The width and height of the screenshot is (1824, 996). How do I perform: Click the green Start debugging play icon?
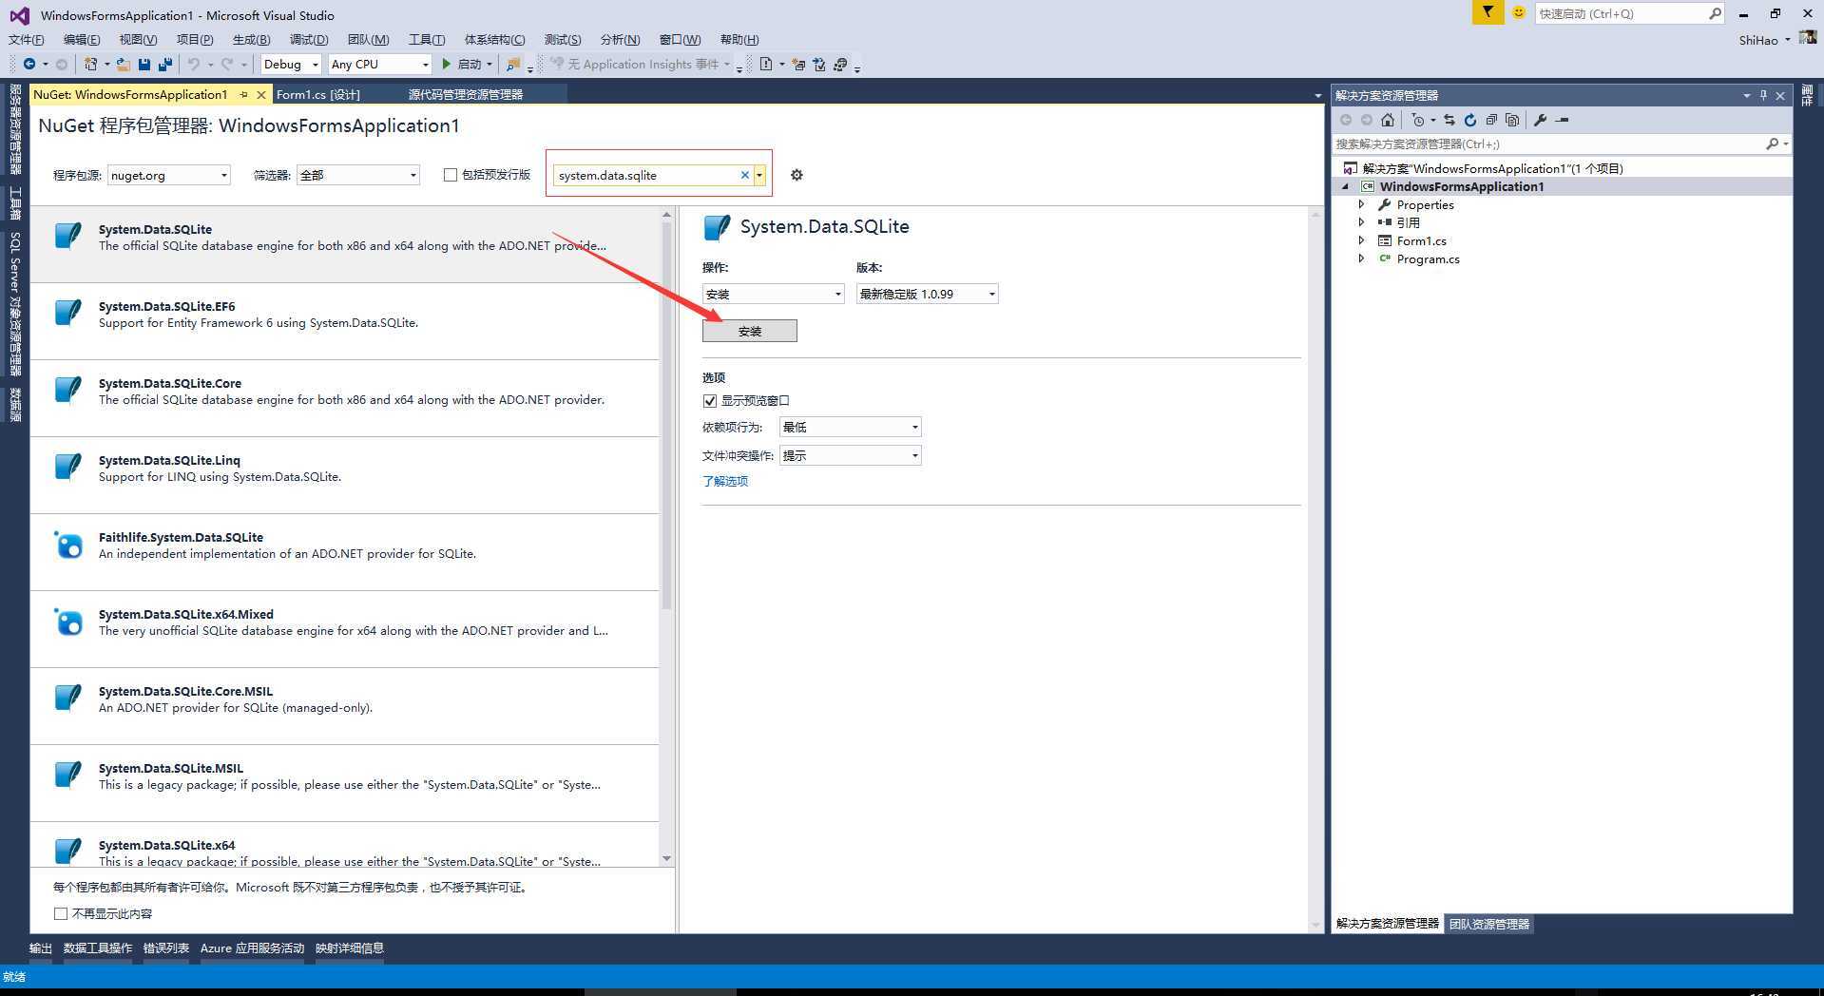click(x=446, y=64)
